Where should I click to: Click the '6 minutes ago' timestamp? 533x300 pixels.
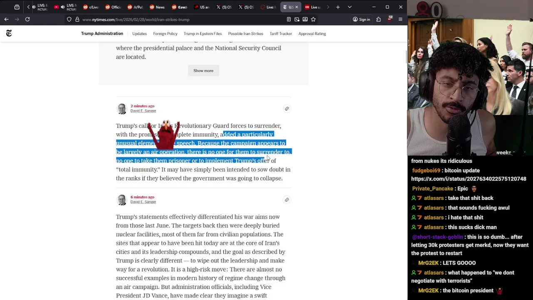click(x=142, y=197)
